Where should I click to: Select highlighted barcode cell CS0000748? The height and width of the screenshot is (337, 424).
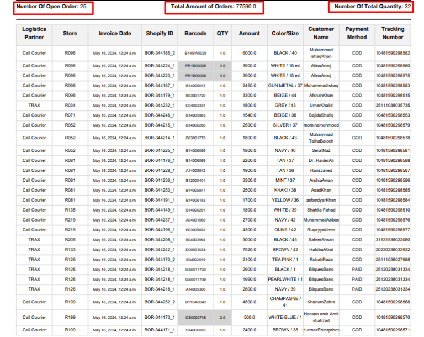(195, 318)
